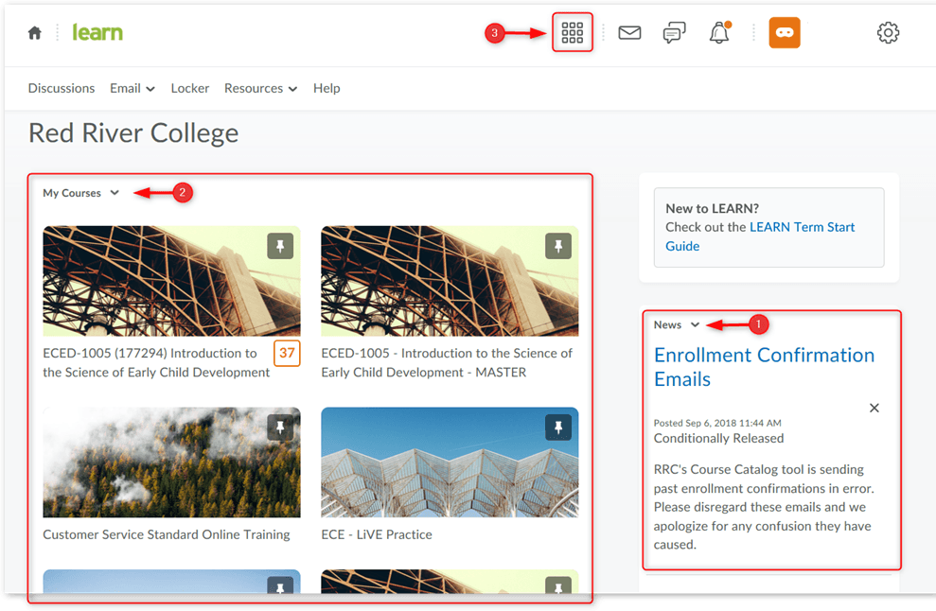Open the Discussions menu item
Image resolution: width=936 pixels, height=611 pixels.
[x=62, y=88]
